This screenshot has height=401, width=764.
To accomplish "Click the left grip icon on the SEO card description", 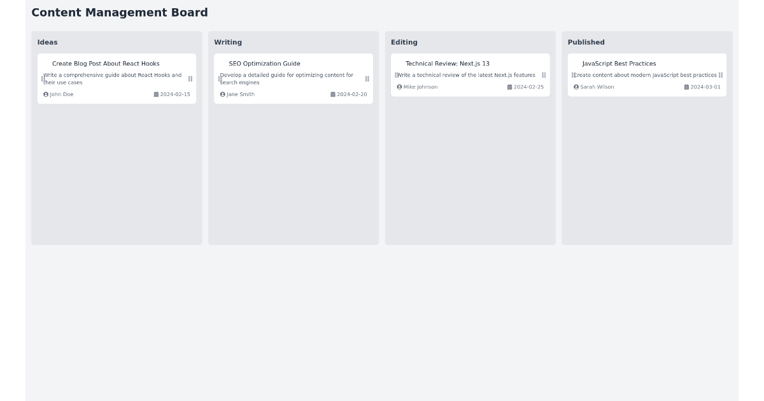I will (x=220, y=79).
